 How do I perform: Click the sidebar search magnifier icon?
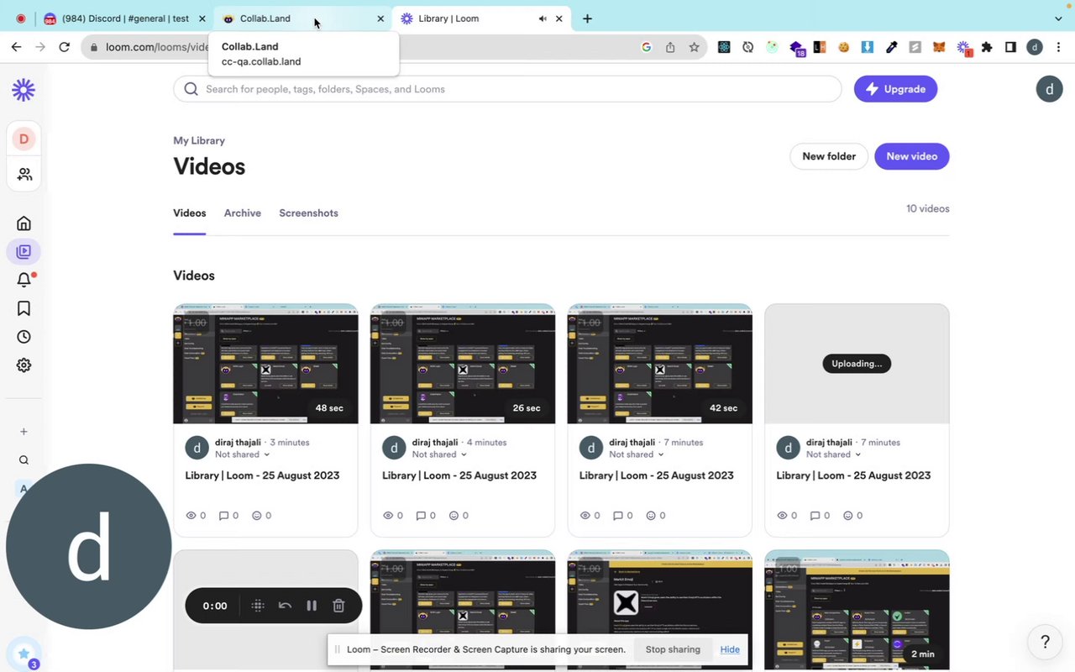[x=24, y=460]
